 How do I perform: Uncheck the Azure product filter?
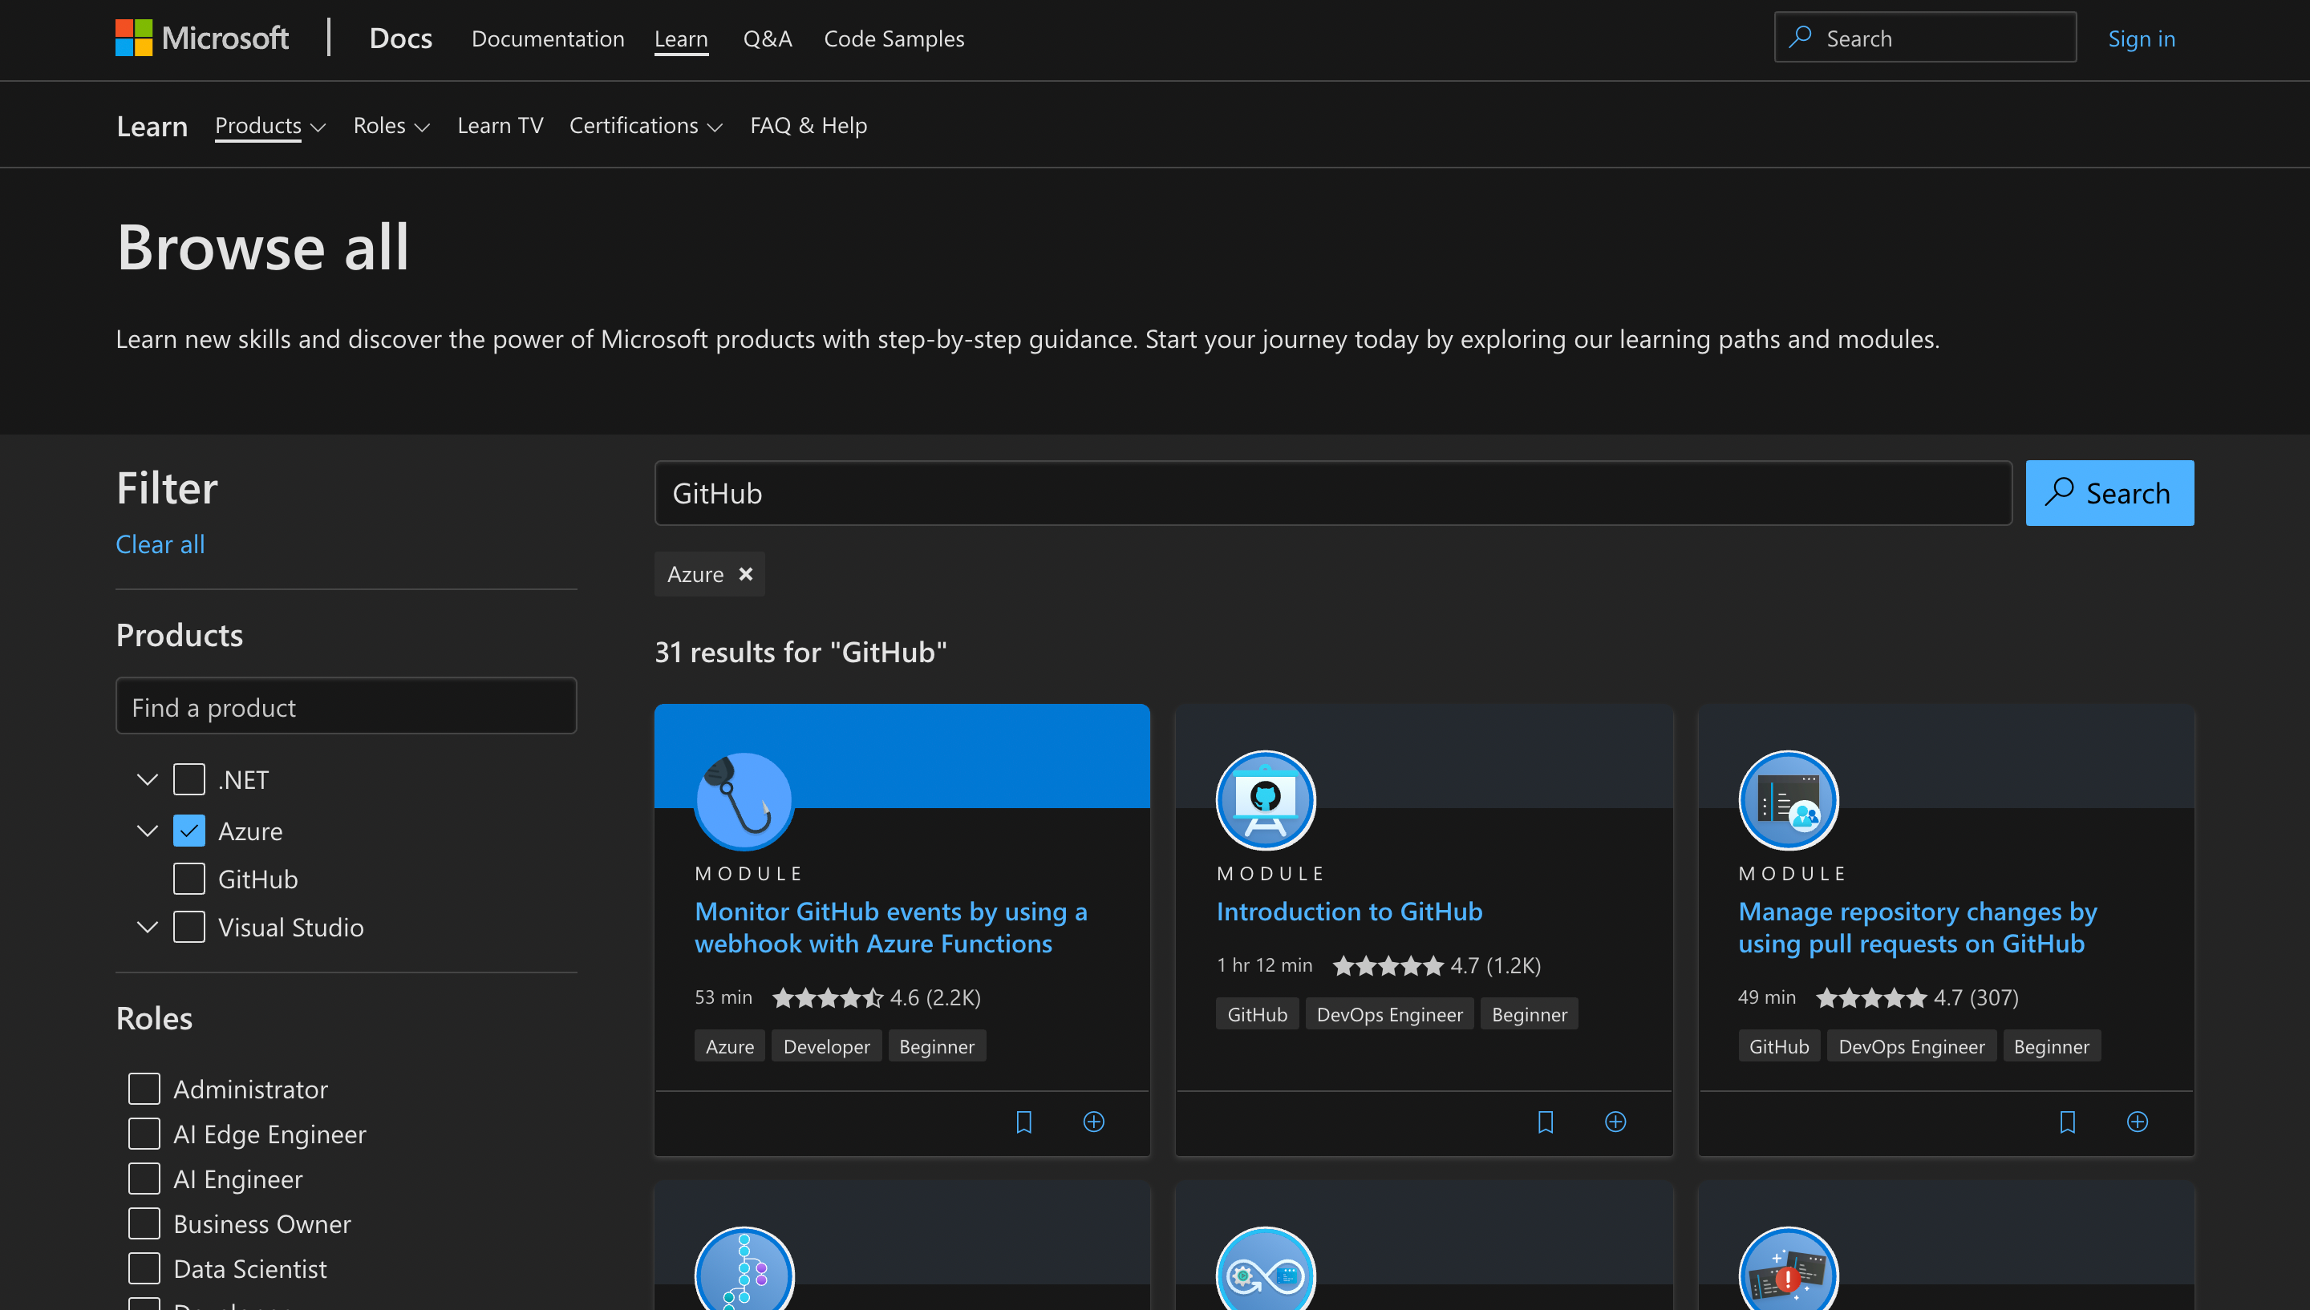(x=189, y=831)
